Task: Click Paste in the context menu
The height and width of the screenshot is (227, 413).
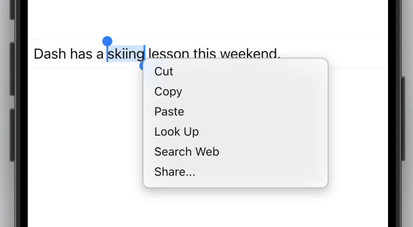Action: pyautogui.click(x=169, y=111)
